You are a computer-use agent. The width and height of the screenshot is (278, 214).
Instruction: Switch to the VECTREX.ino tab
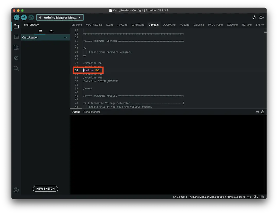94,25
